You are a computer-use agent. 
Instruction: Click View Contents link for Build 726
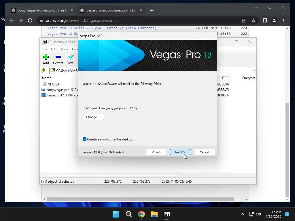[141, 28]
